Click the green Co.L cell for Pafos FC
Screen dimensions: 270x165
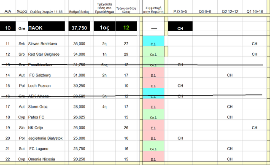tap(154, 114)
